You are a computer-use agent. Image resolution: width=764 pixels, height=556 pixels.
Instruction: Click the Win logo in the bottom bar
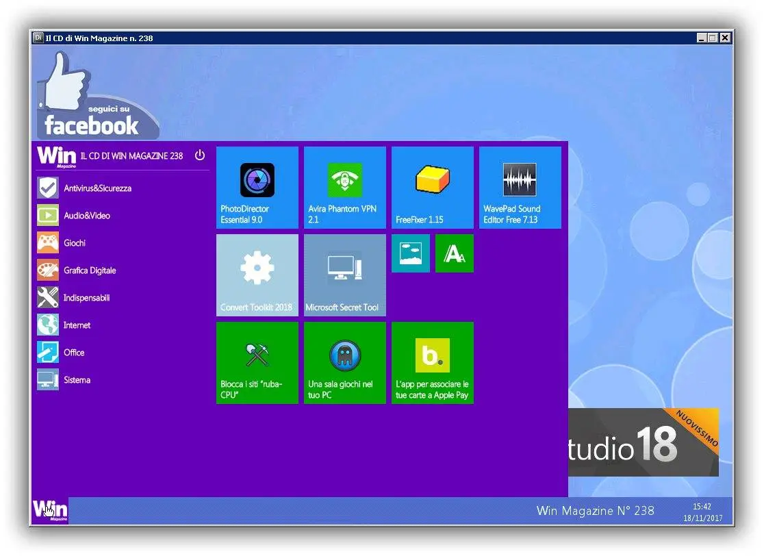(x=50, y=510)
